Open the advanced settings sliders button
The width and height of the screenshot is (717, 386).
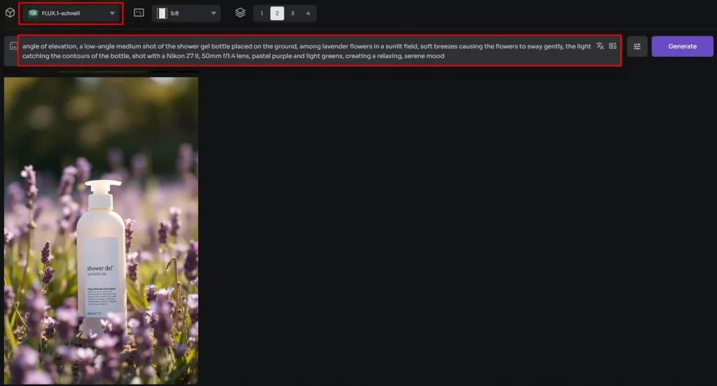click(x=637, y=46)
